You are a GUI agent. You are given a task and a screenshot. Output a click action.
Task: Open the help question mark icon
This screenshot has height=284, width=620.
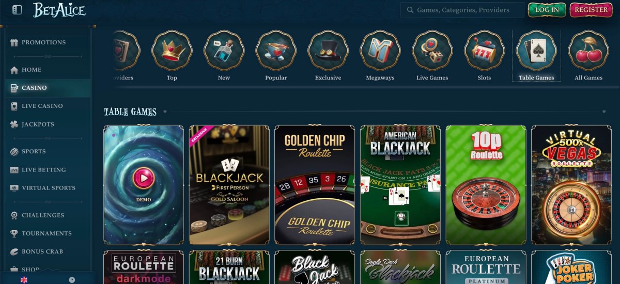72,280
